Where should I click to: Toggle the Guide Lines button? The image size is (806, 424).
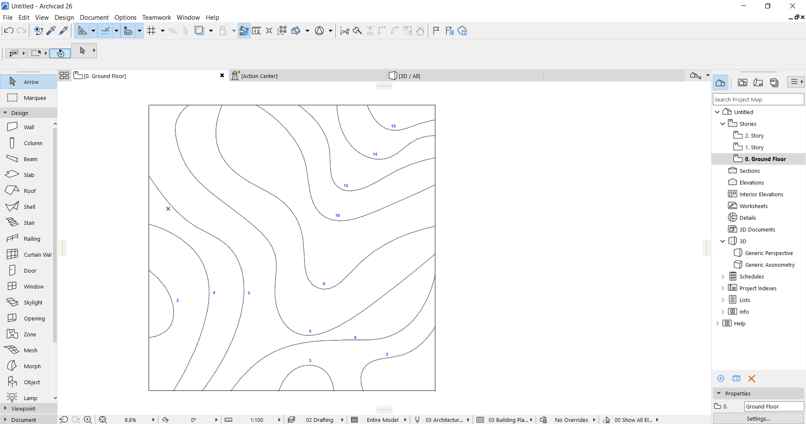[82, 31]
